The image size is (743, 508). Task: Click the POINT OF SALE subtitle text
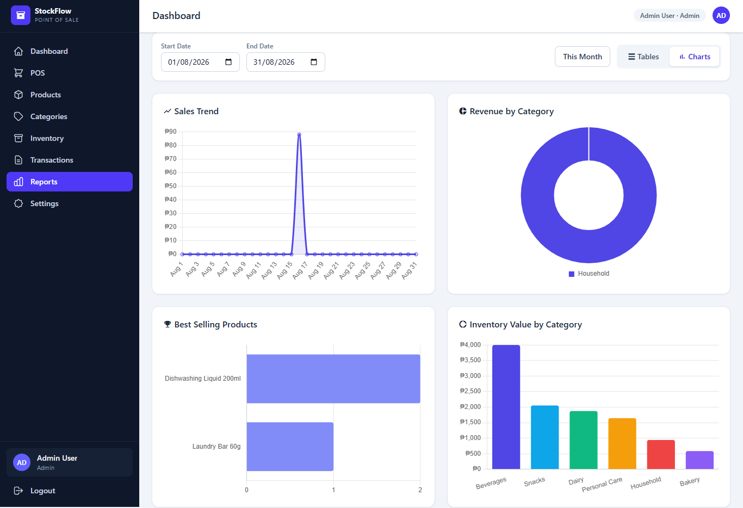tap(57, 20)
